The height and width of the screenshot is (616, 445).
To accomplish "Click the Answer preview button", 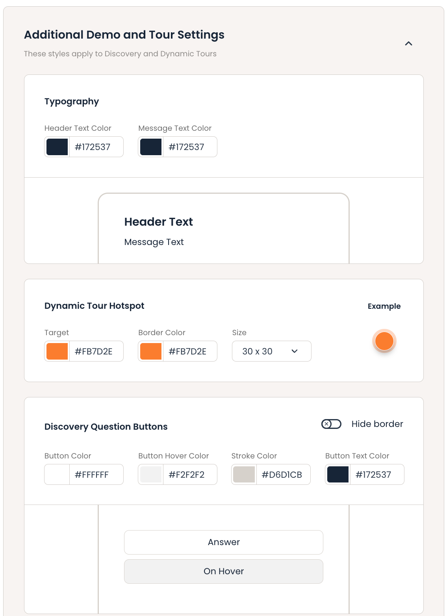I will coord(224,542).
